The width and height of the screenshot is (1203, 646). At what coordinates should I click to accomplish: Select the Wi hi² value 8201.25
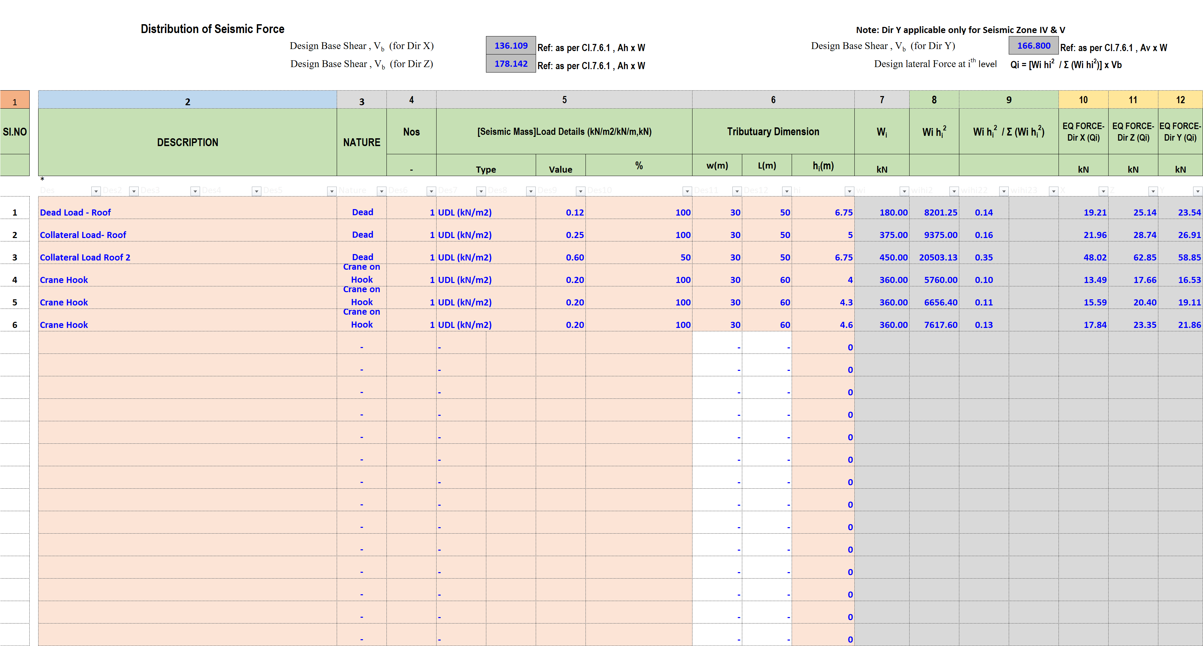(x=934, y=208)
